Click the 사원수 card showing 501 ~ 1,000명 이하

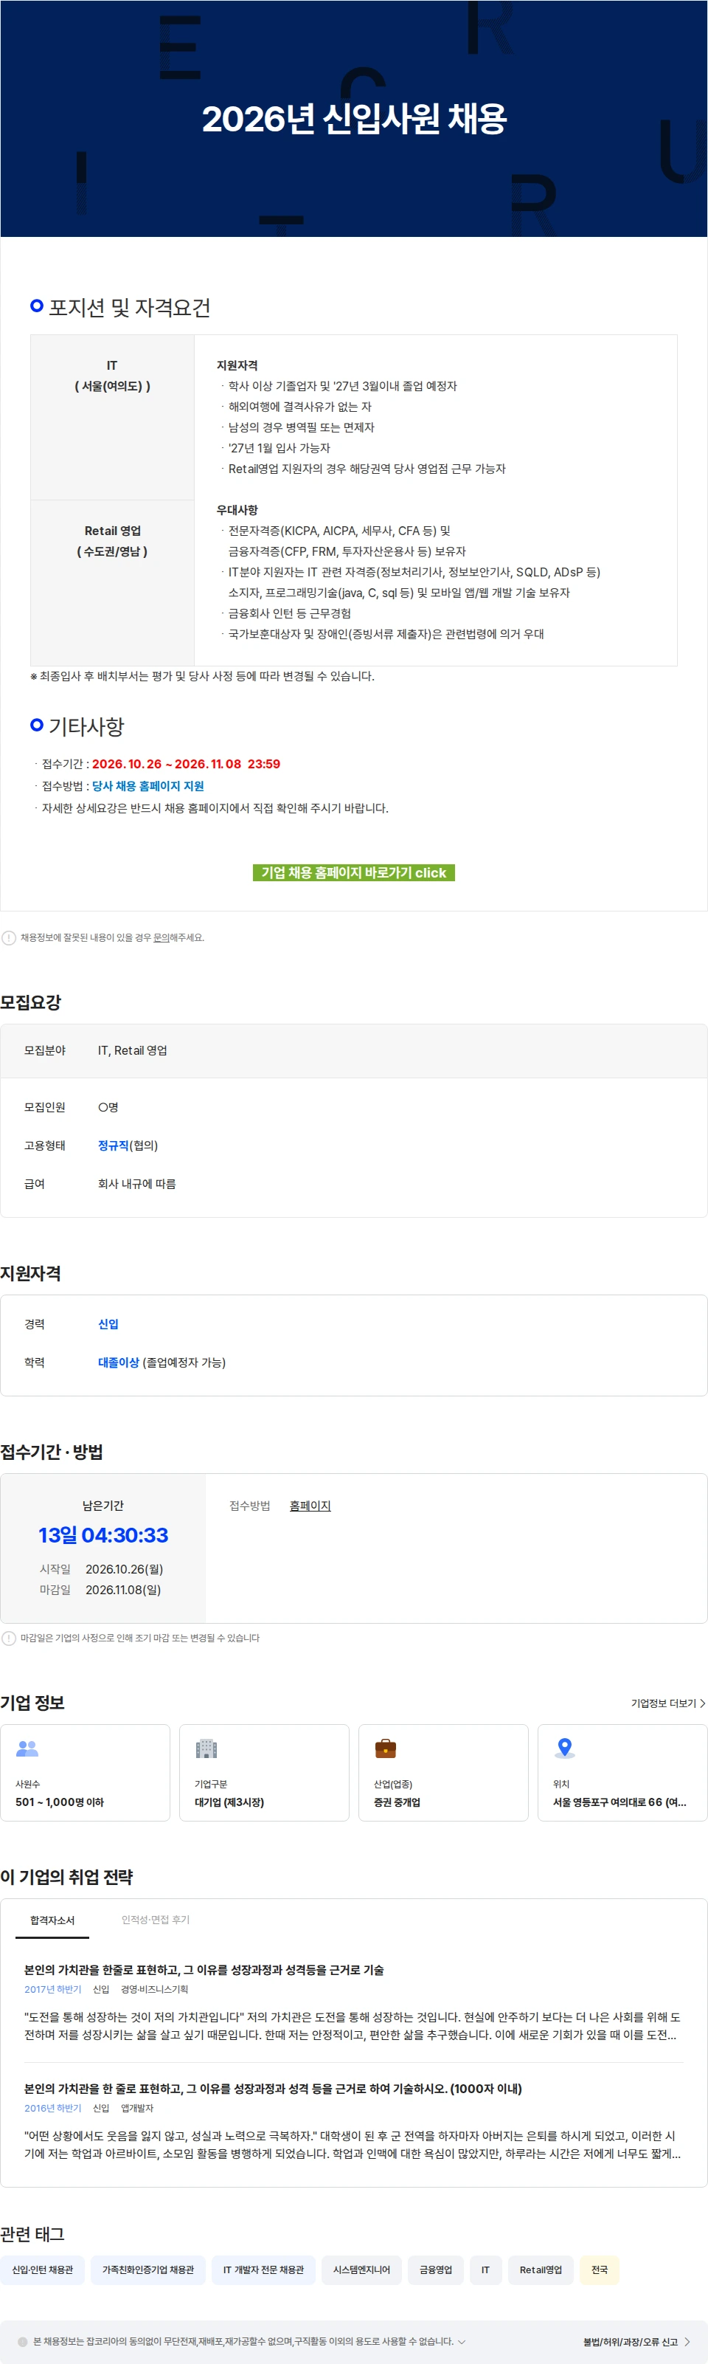tap(86, 1772)
